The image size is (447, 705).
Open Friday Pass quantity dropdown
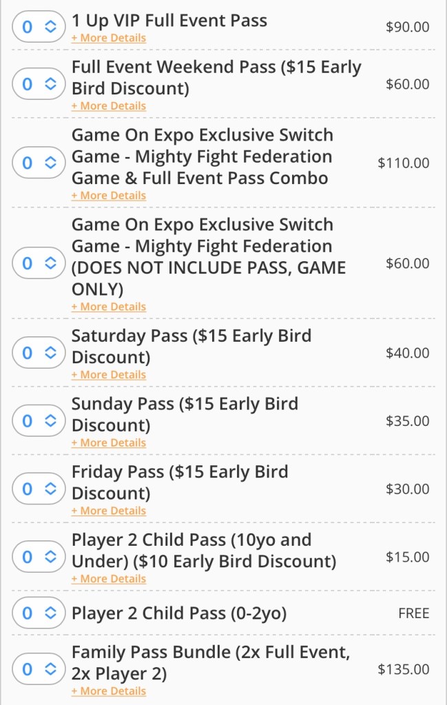click(x=37, y=489)
